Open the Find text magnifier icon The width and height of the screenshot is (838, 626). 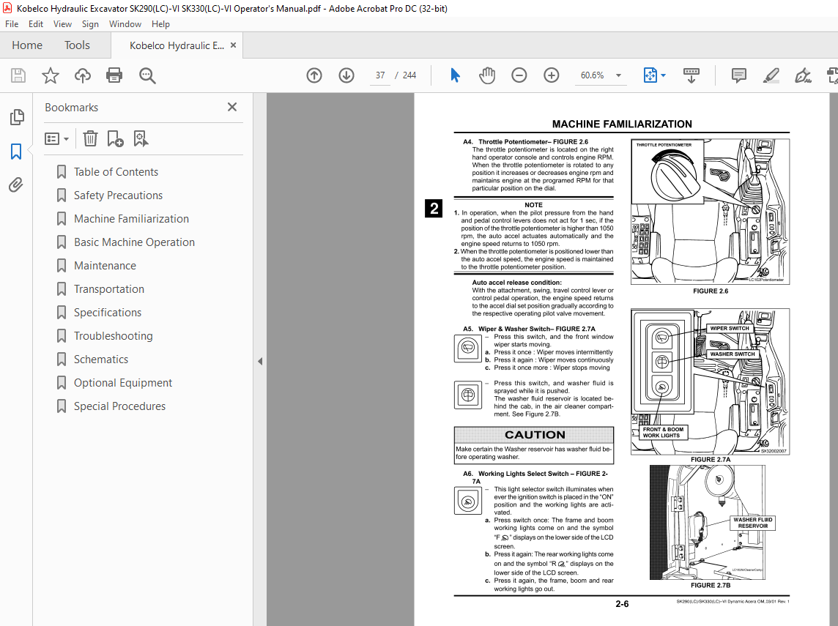(147, 75)
